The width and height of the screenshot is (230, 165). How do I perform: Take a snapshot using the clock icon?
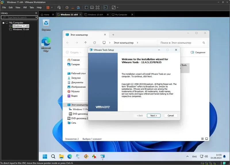click(67, 7)
